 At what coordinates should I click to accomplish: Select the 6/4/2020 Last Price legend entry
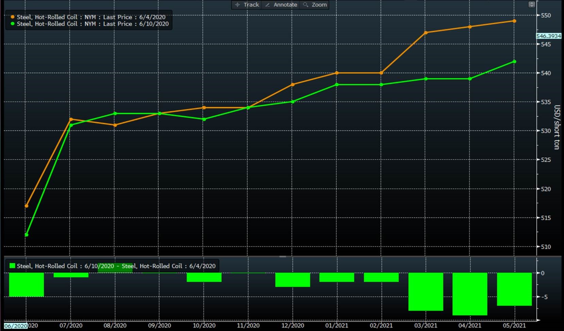click(x=91, y=17)
